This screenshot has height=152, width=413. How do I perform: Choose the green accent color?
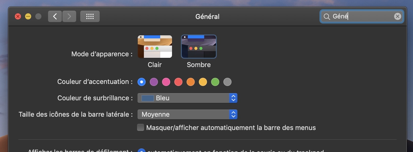pos(215,82)
